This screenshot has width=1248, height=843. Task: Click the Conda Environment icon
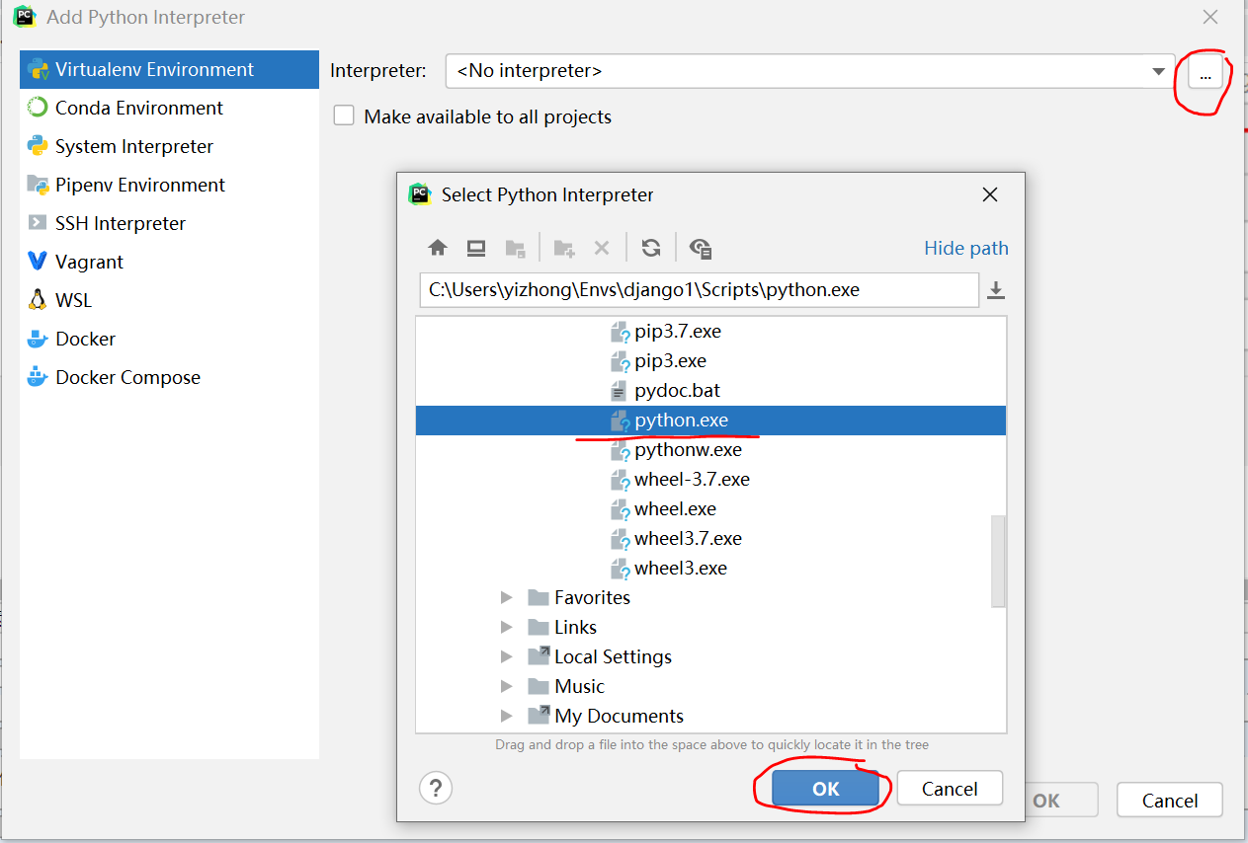coord(38,108)
